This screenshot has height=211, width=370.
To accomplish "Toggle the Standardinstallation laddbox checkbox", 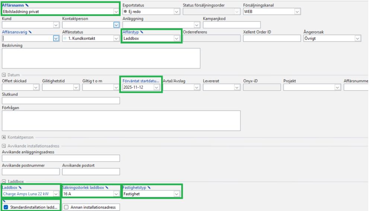I will [5, 207].
